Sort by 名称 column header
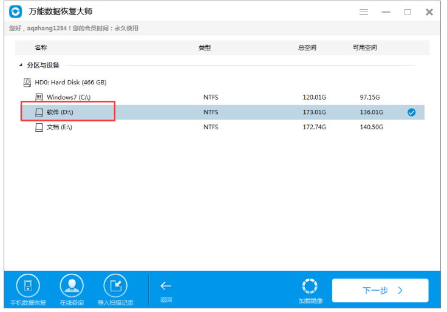Screen dimensions: 447x312 pyautogui.click(x=41, y=48)
